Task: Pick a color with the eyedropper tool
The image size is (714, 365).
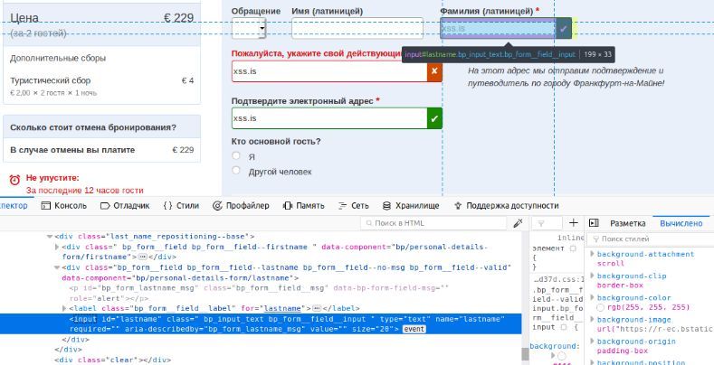Action: 518,223
